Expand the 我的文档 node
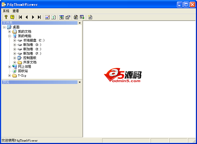Image resolution: width=197 pixels, height=144 pixels. (10, 31)
